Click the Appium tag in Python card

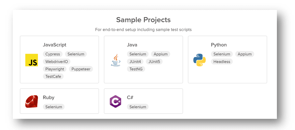[245, 54]
